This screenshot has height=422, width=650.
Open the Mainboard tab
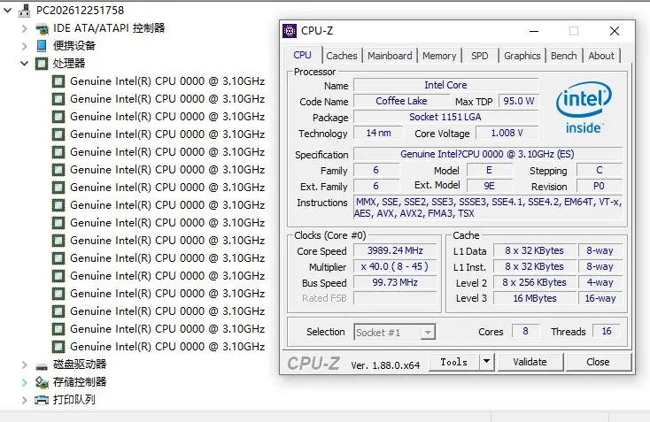point(390,56)
